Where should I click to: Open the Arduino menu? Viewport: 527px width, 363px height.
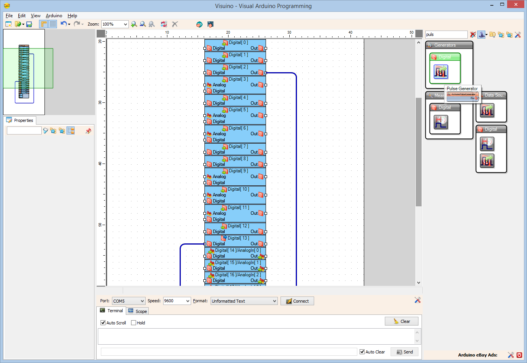tap(54, 16)
